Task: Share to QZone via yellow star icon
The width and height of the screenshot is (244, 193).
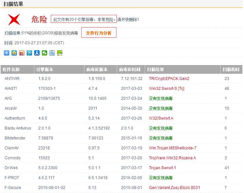Action: (x=14, y=53)
